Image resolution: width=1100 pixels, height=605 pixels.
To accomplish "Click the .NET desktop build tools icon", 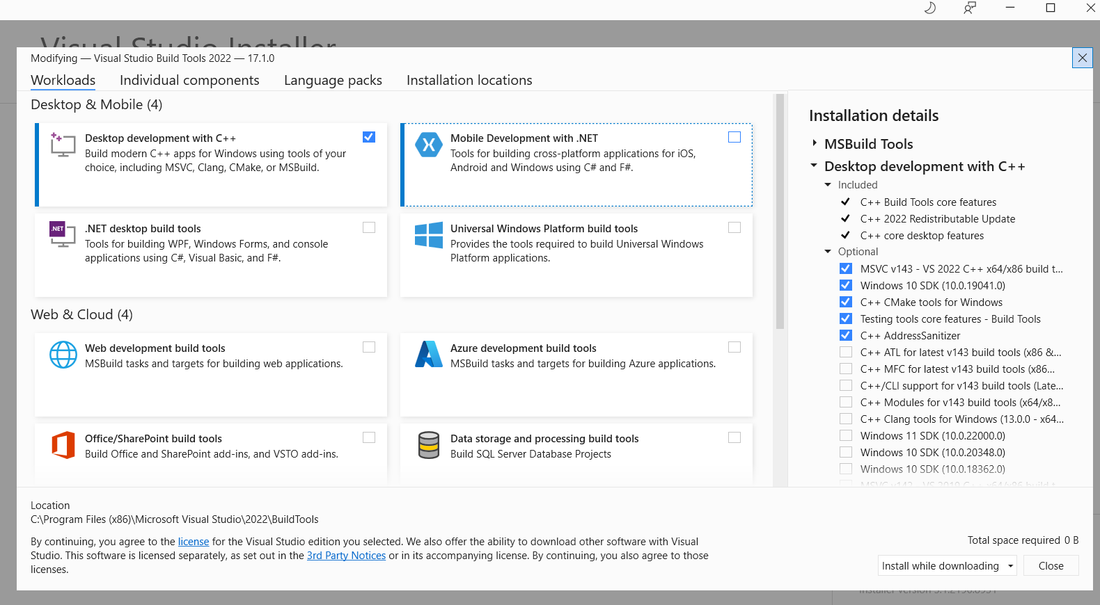I will [x=63, y=234].
